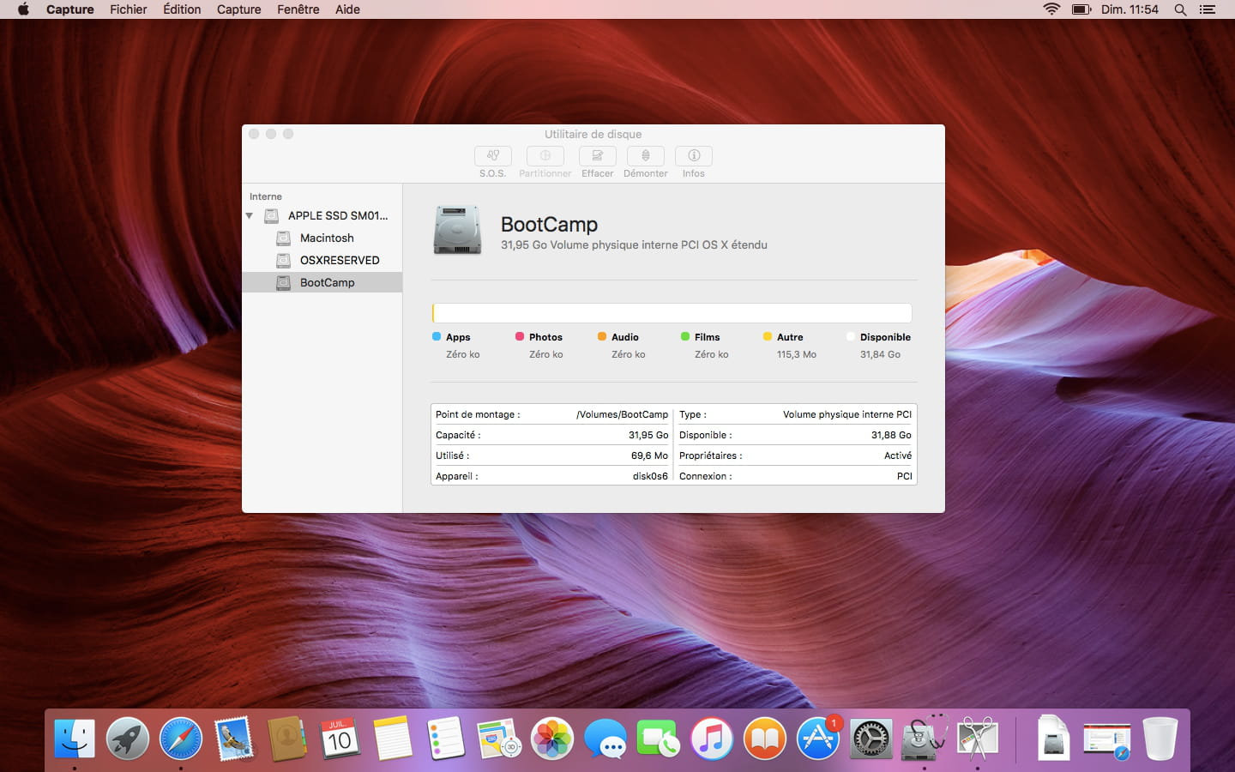Open the Apple menu
Image resolution: width=1235 pixels, height=772 pixels.
(x=23, y=9)
